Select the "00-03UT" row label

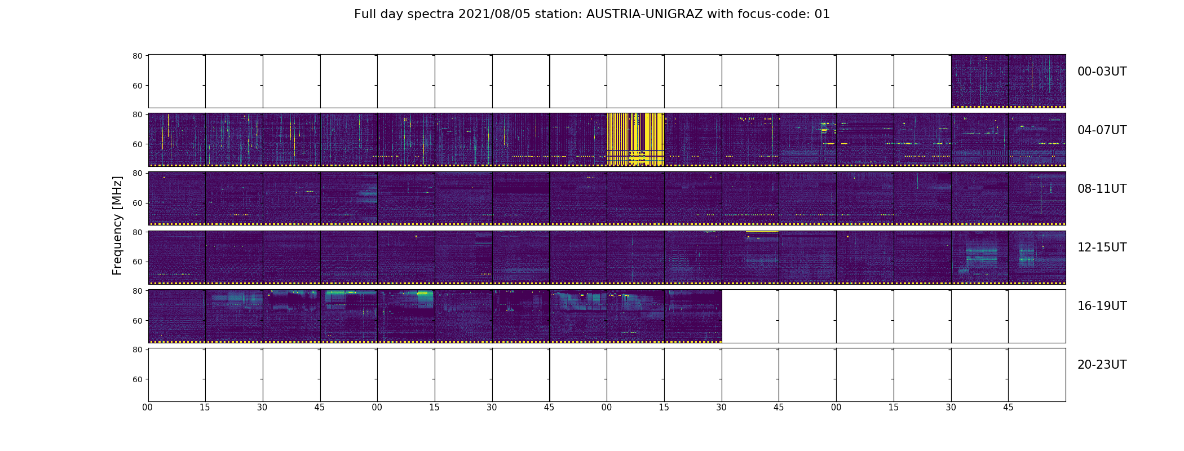(x=1102, y=72)
